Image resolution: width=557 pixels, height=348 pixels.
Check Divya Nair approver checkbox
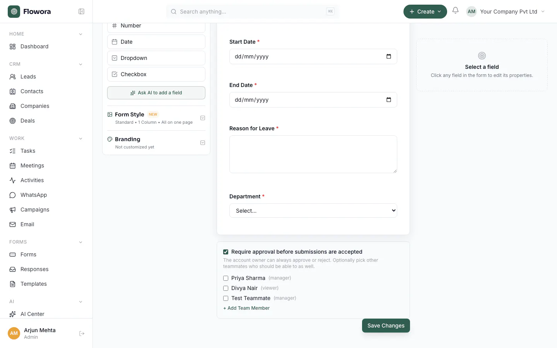tap(226, 288)
